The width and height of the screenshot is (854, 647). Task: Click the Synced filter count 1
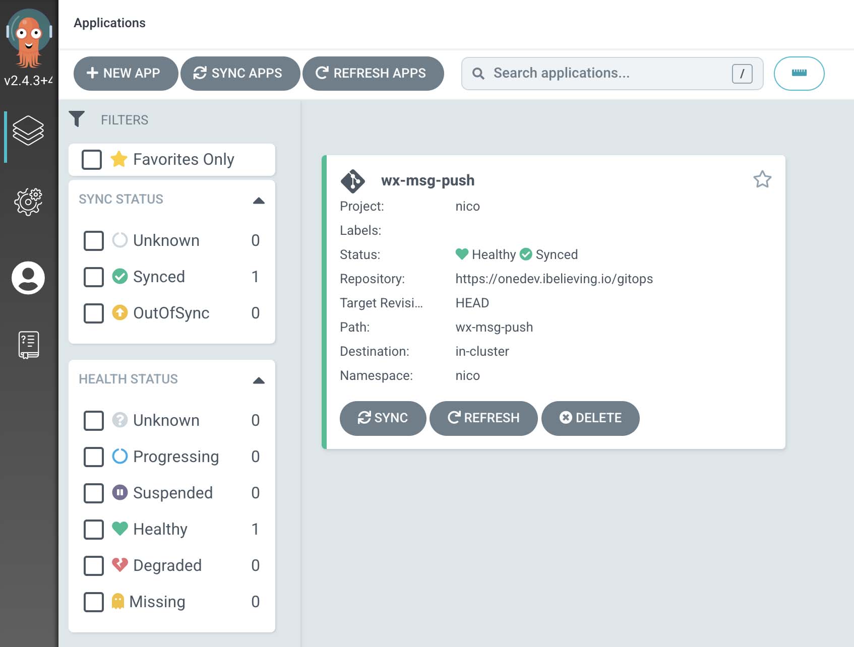click(255, 277)
